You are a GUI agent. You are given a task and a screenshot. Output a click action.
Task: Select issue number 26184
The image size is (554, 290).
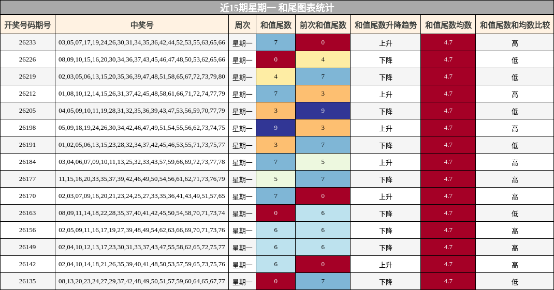[x=27, y=162]
